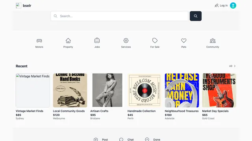Select the Community label
252x141 pixels.
pyautogui.click(x=213, y=47)
